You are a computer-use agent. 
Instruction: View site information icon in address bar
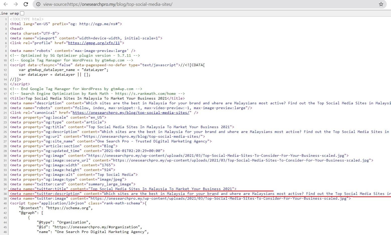click(38, 4)
